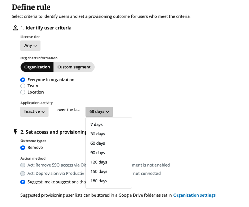Choose 90 days in the open dropdown

pyautogui.click(x=97, y=152)
